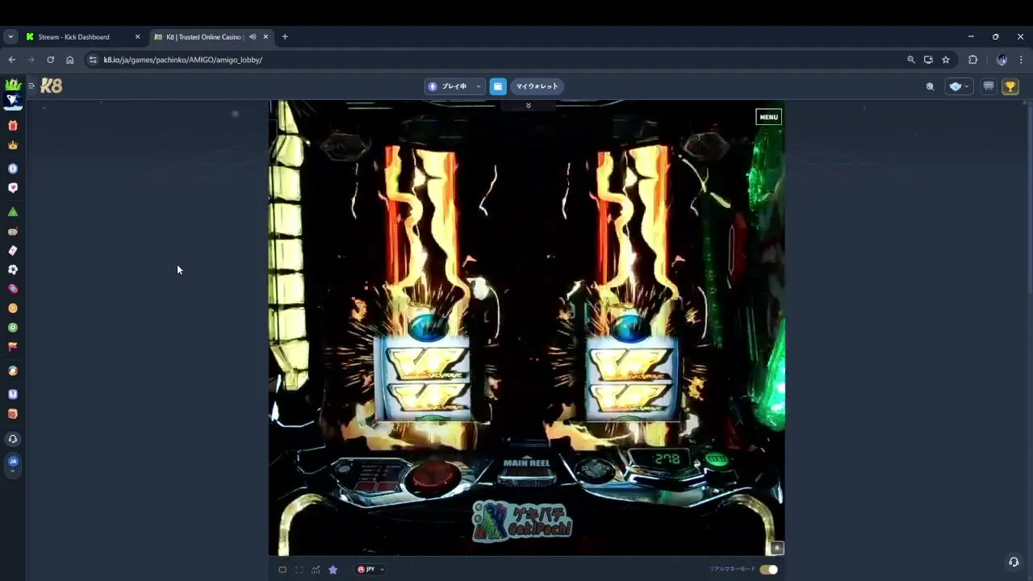This screenshot has width=1033, height=581.
Task: Toggle the sidebar menu beside K8 logo
Action: [x=31, y=86]
